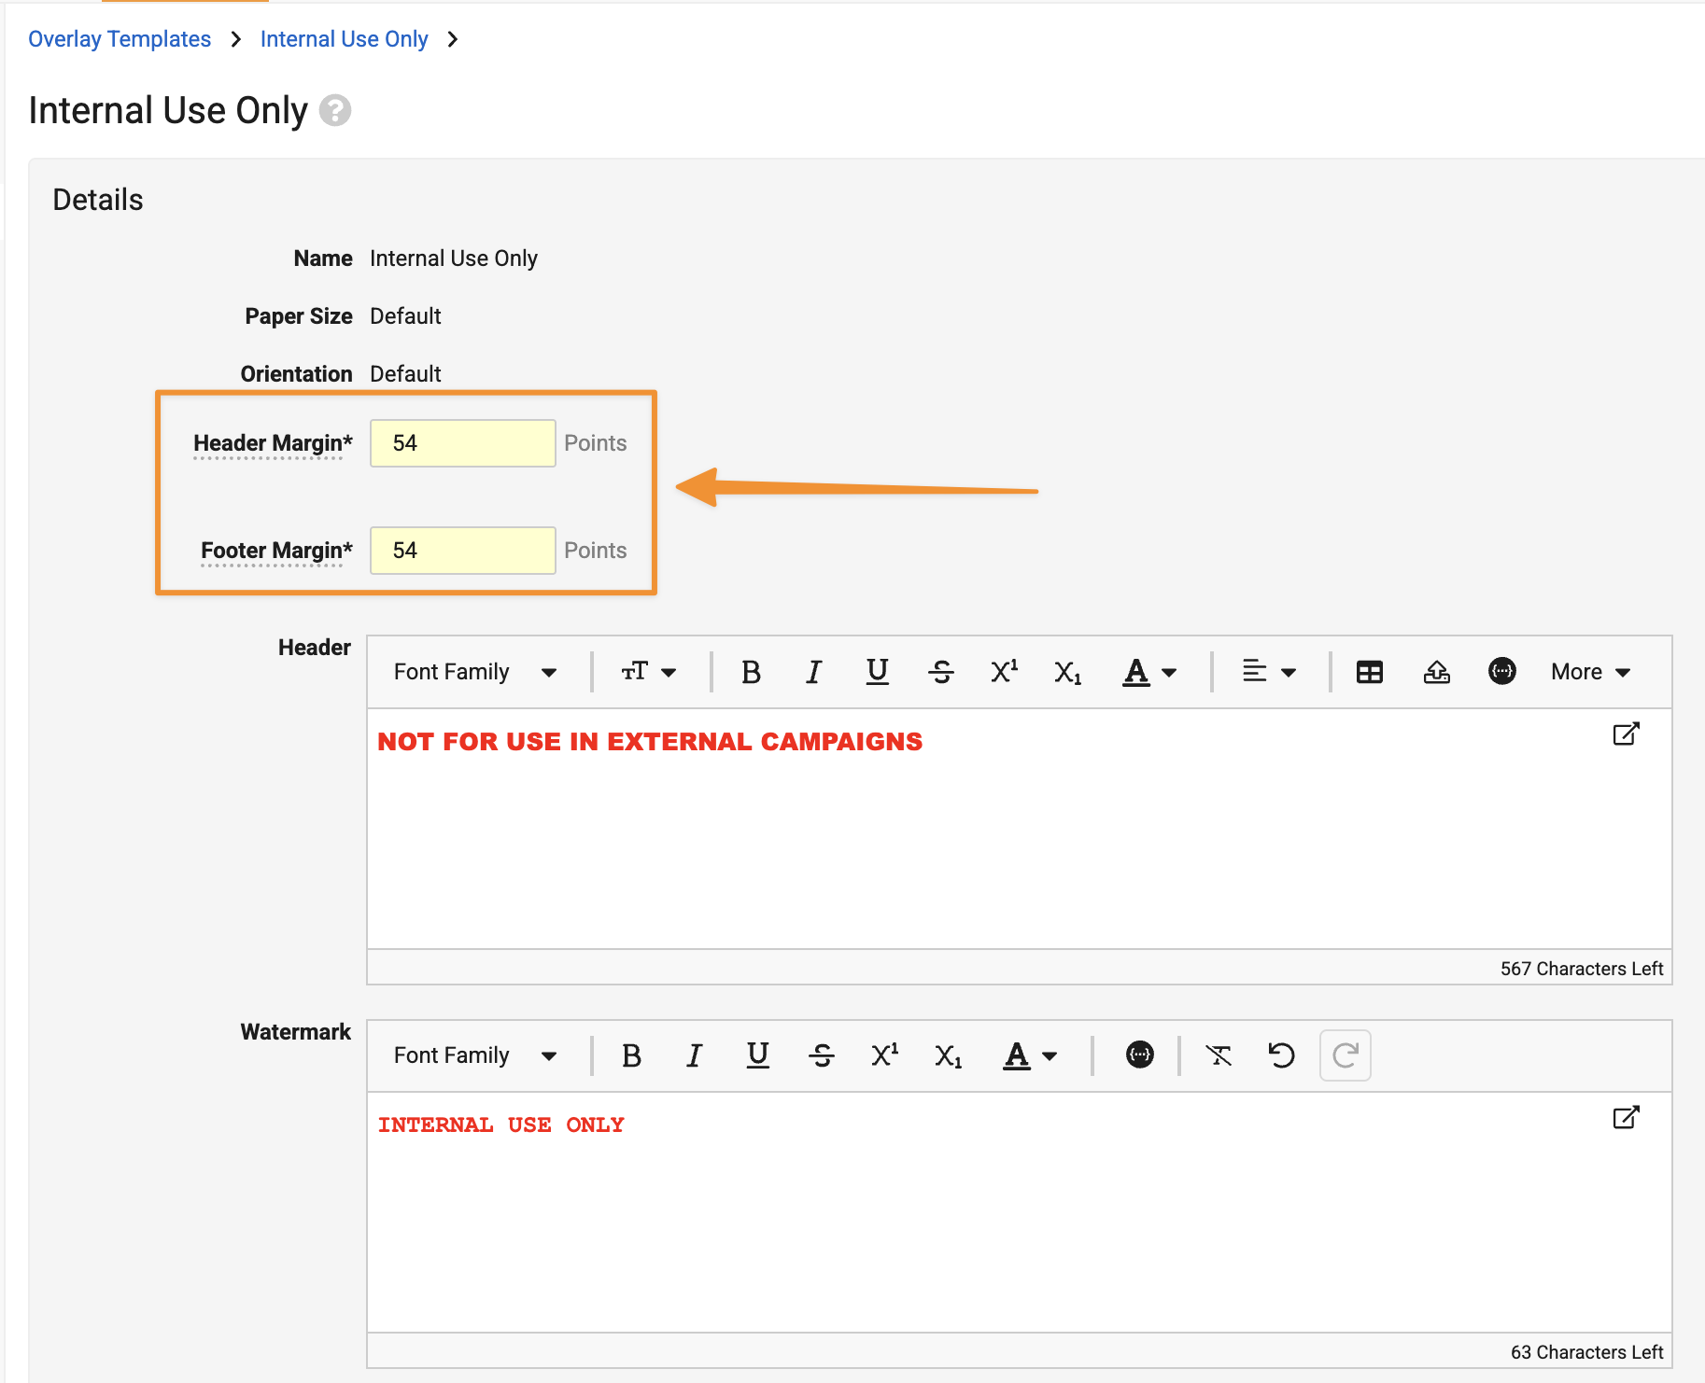
Task: Undo the last Watermark editor change
Action: click(1282, 1055)
